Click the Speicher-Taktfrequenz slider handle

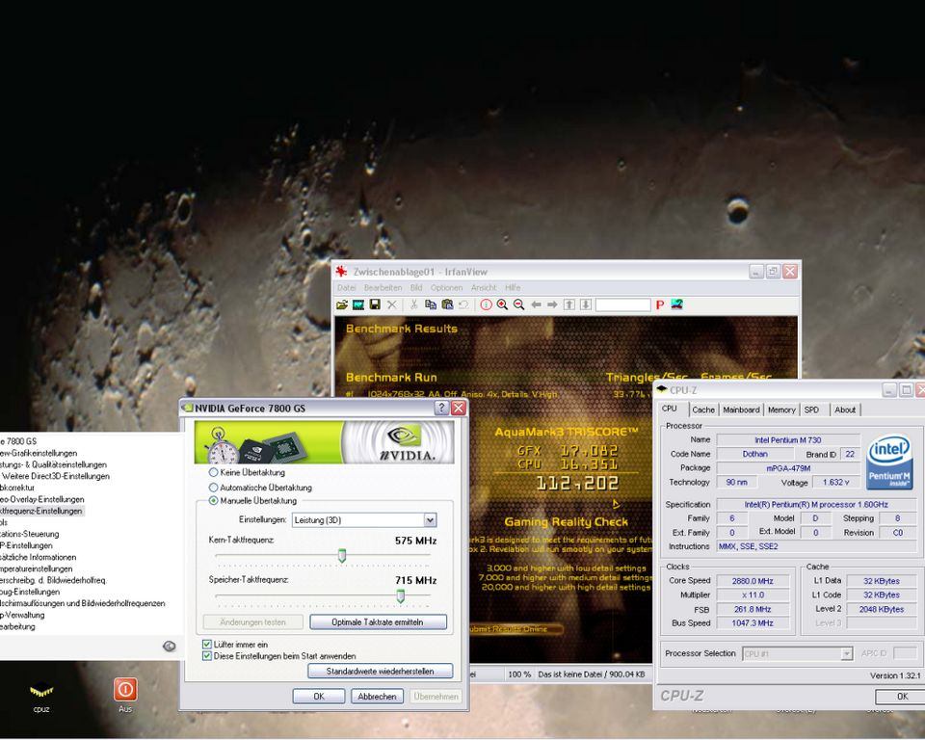[401, 596]
